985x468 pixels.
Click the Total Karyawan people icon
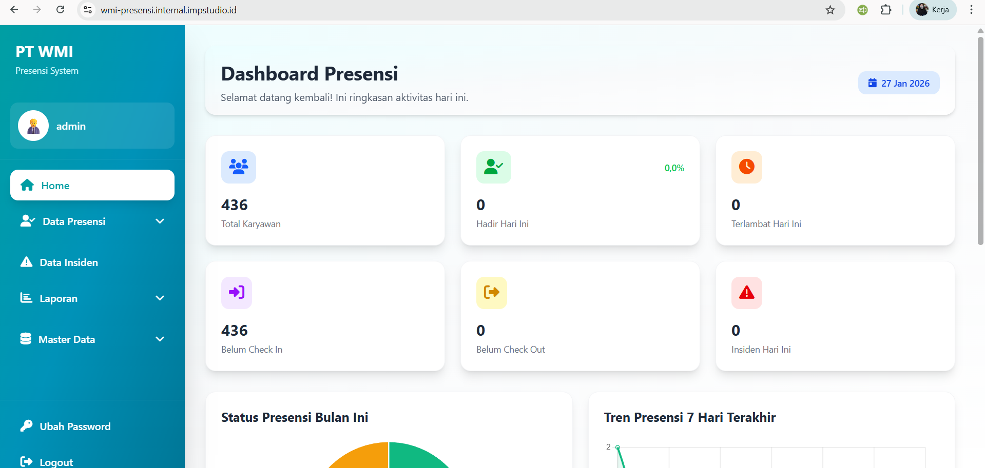tap(238, 167)
